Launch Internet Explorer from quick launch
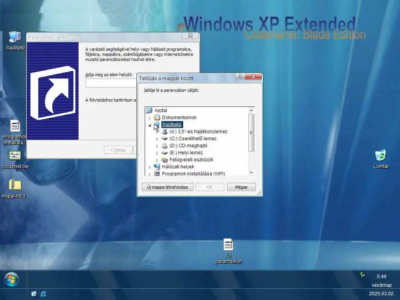 point(43,294)
